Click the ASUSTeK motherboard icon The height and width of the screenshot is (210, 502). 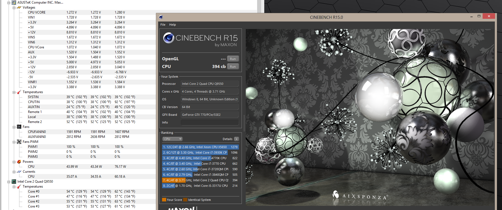point(14,2)
